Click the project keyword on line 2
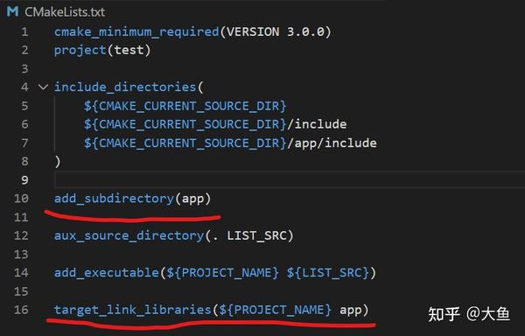The width and height of the screenshot is (525, 336). (x=80, y=51)
